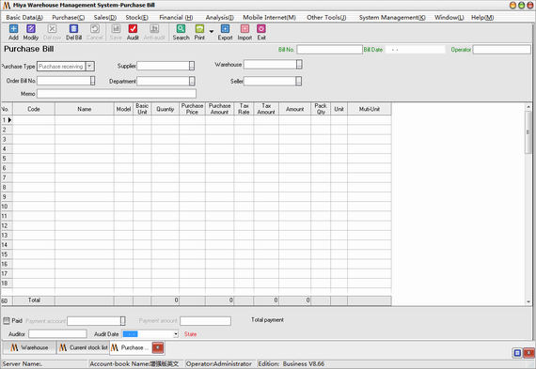
Task: Select row 10 in the grid
Action: click(x=7, y=207)
